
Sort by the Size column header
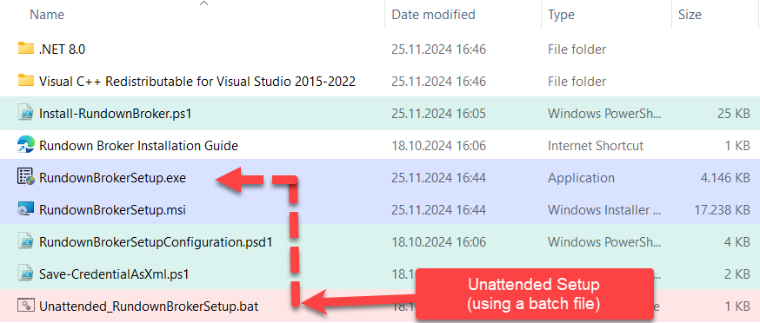[x=690, y=15]
